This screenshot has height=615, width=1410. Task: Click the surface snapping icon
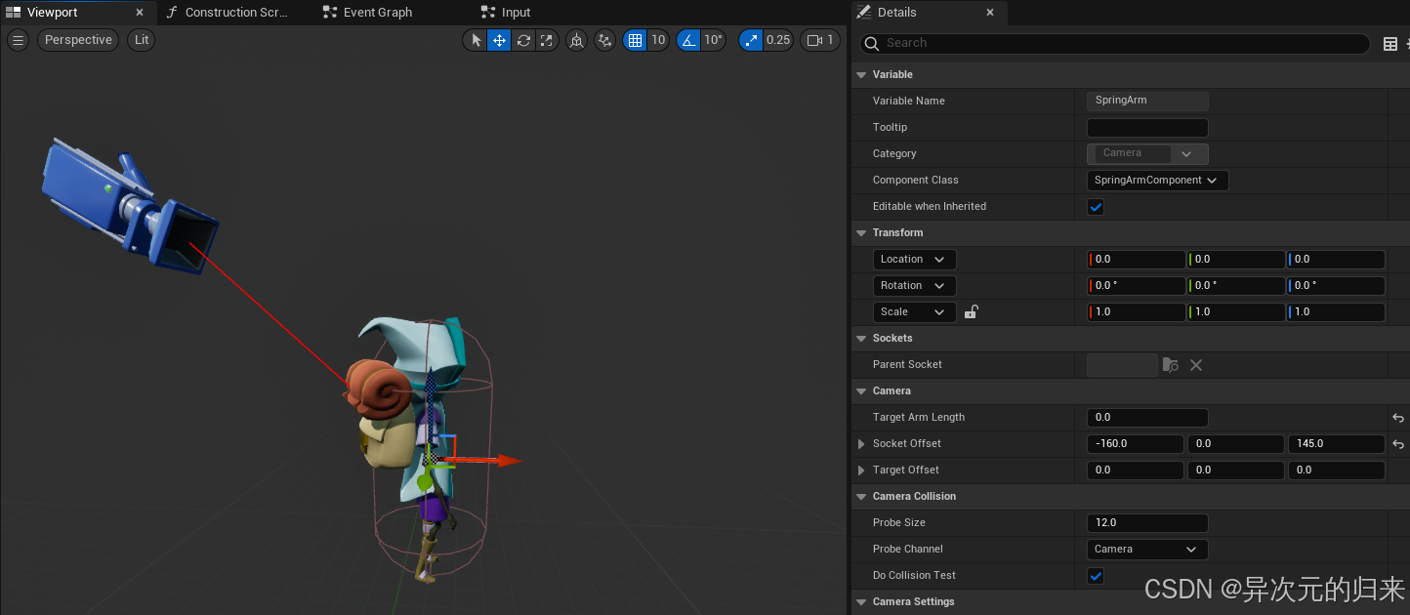pyautogui.click(x=605, y=40)
